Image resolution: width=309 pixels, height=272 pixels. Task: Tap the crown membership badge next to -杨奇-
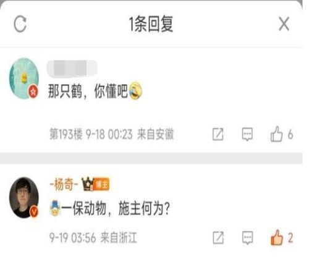[88, 184]
